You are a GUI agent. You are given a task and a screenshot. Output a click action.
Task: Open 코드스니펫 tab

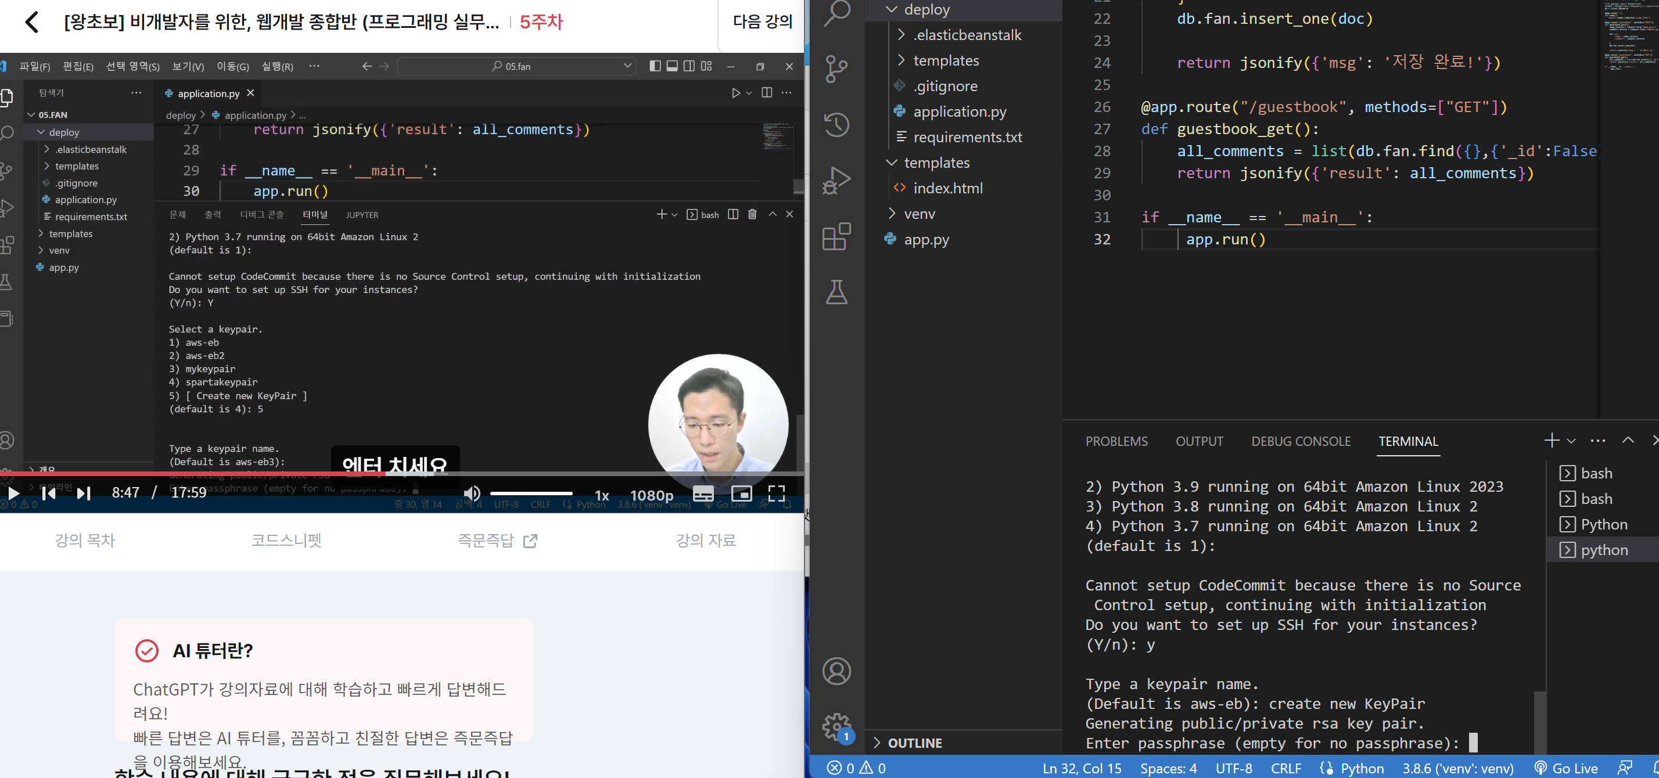pyautogui.click(x=286, y=540)
